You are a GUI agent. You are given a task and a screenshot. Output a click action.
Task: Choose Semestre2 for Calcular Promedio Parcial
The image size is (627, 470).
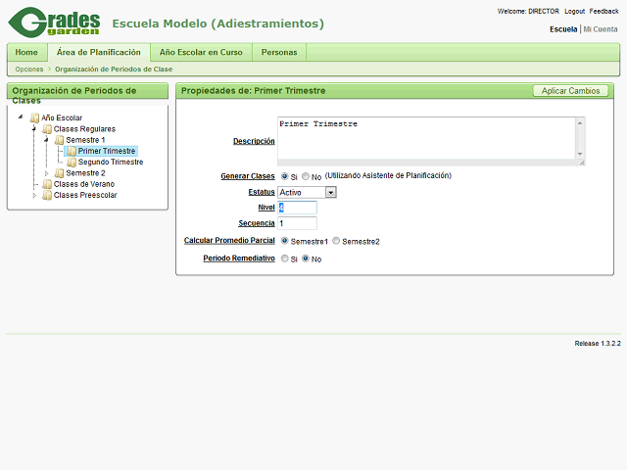tap(336, 241)
